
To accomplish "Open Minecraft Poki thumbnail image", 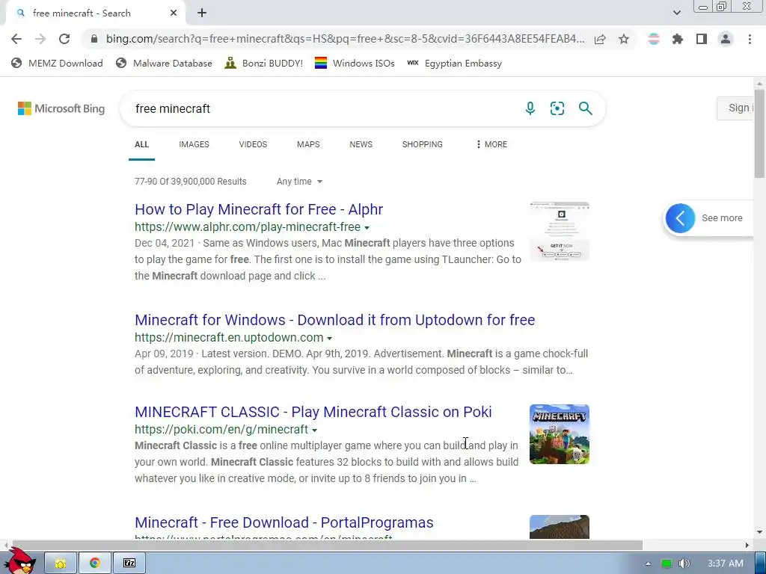I will point(560,434).
